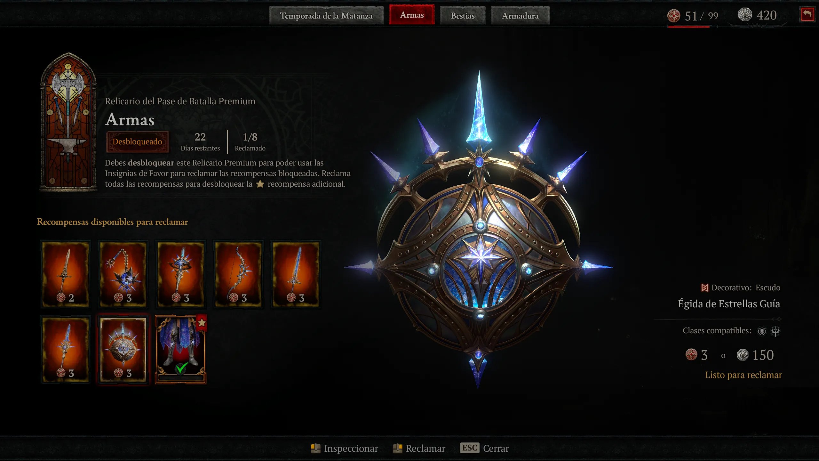Viewport: 819px width, 461px height.
Task: Select the star wand reward in second row
Action: click(66, 349)
